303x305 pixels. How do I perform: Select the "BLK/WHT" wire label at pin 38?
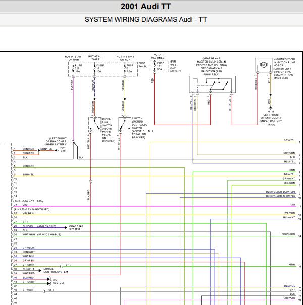click(x=28, y=269)
